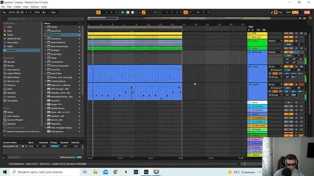Open the MIDI Effects category

[x=13, y=77]
